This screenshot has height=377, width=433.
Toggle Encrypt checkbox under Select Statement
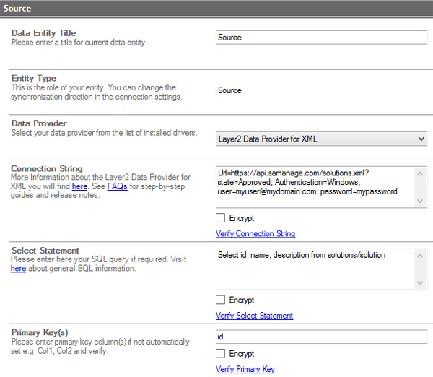[x=221, y=300]
